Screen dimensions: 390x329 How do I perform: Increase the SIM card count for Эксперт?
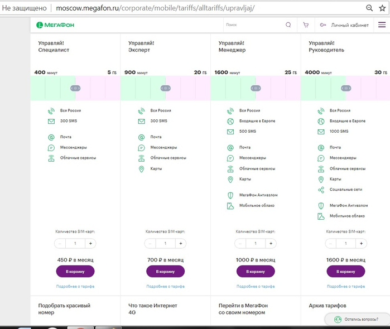pyautogui.click(x=181, y=244)
